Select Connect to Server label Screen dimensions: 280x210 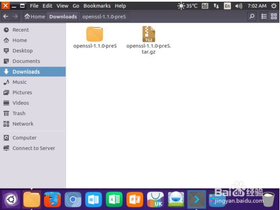[x=34, y=148]
